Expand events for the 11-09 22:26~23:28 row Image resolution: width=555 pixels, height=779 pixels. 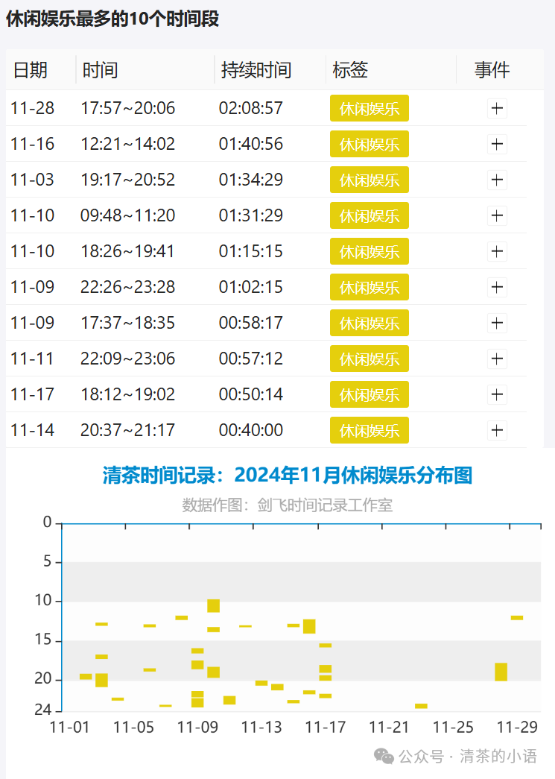point(497,287)
